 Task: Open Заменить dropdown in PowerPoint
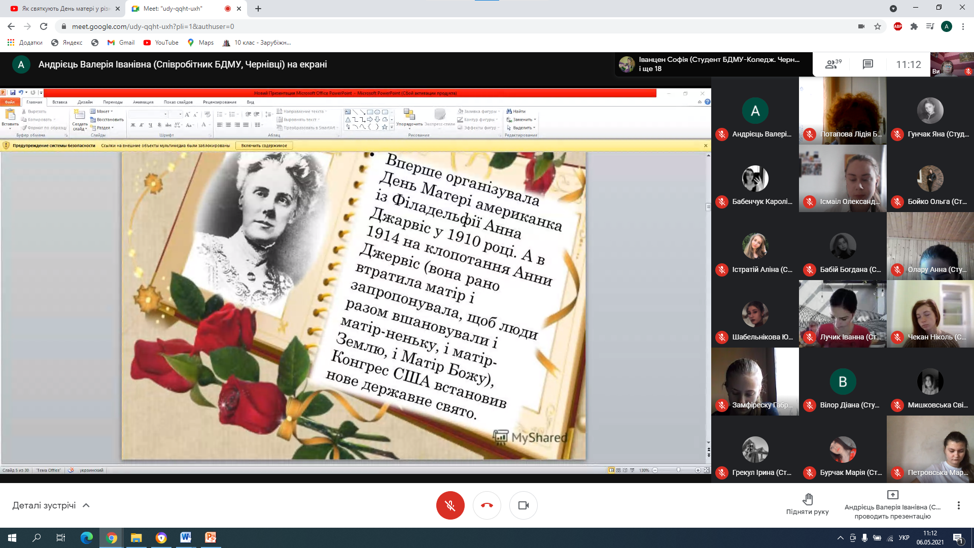(x=521, y=120)
